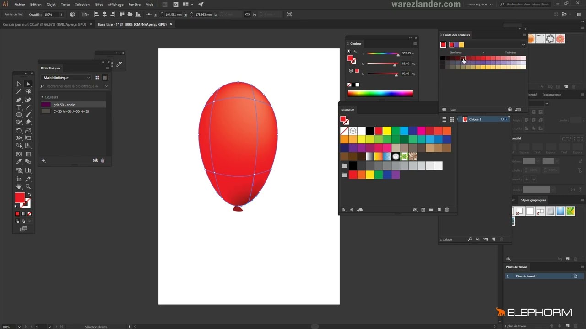Select the Free Transform tool
Image resolution: width=586 pixels, height=329 pixels.
coord(28,138)
